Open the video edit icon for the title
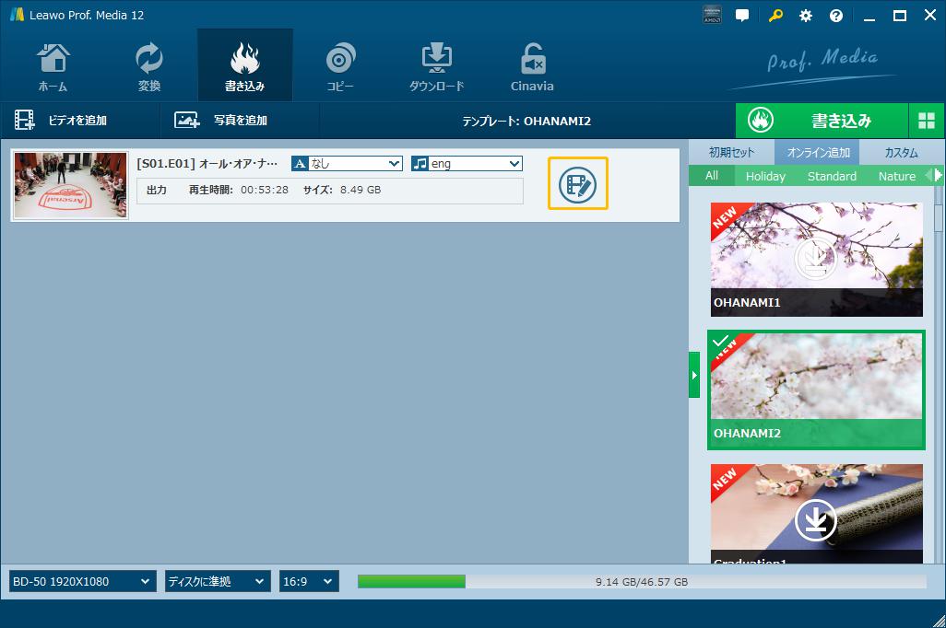 577,184
